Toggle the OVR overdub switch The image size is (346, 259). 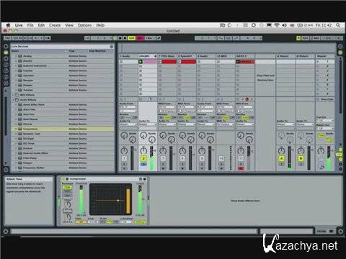(131, 38)
